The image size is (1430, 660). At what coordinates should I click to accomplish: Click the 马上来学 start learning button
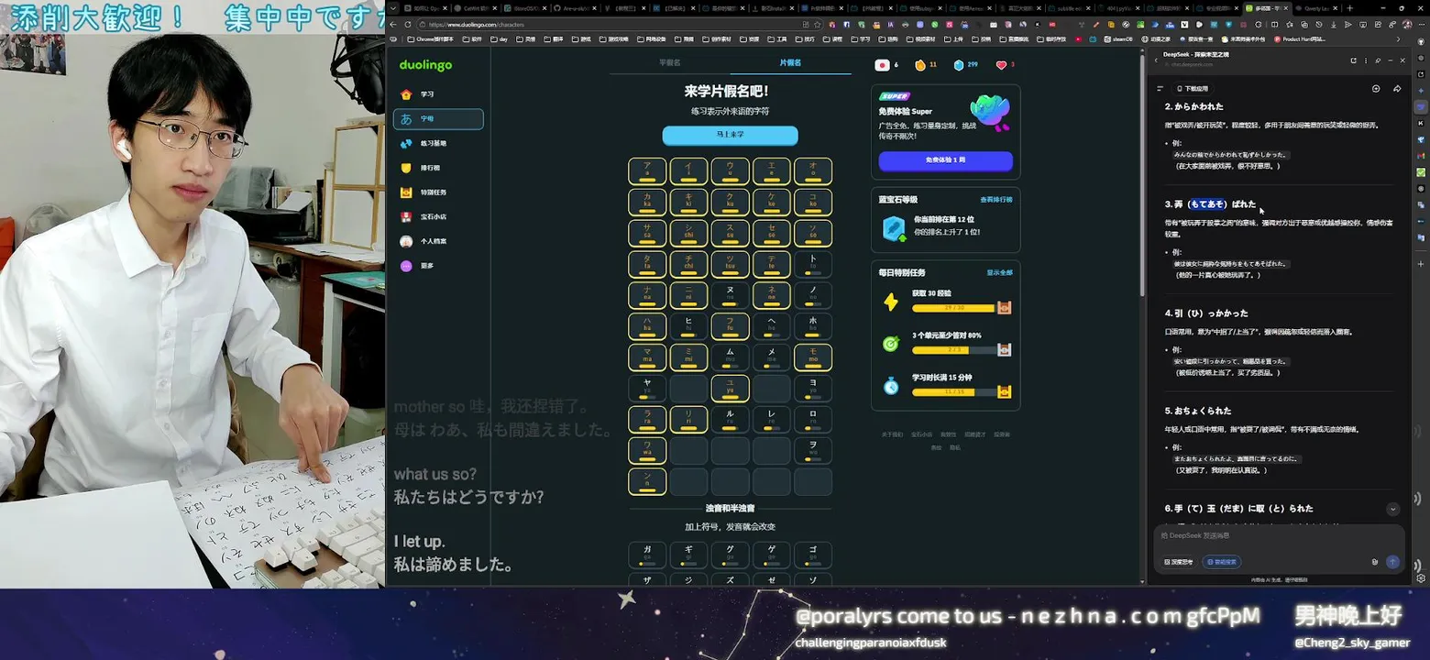(730, 135)
